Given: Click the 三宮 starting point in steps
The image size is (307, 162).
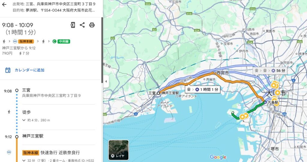Looking at the screenshot, I should (x=26, y=90).
